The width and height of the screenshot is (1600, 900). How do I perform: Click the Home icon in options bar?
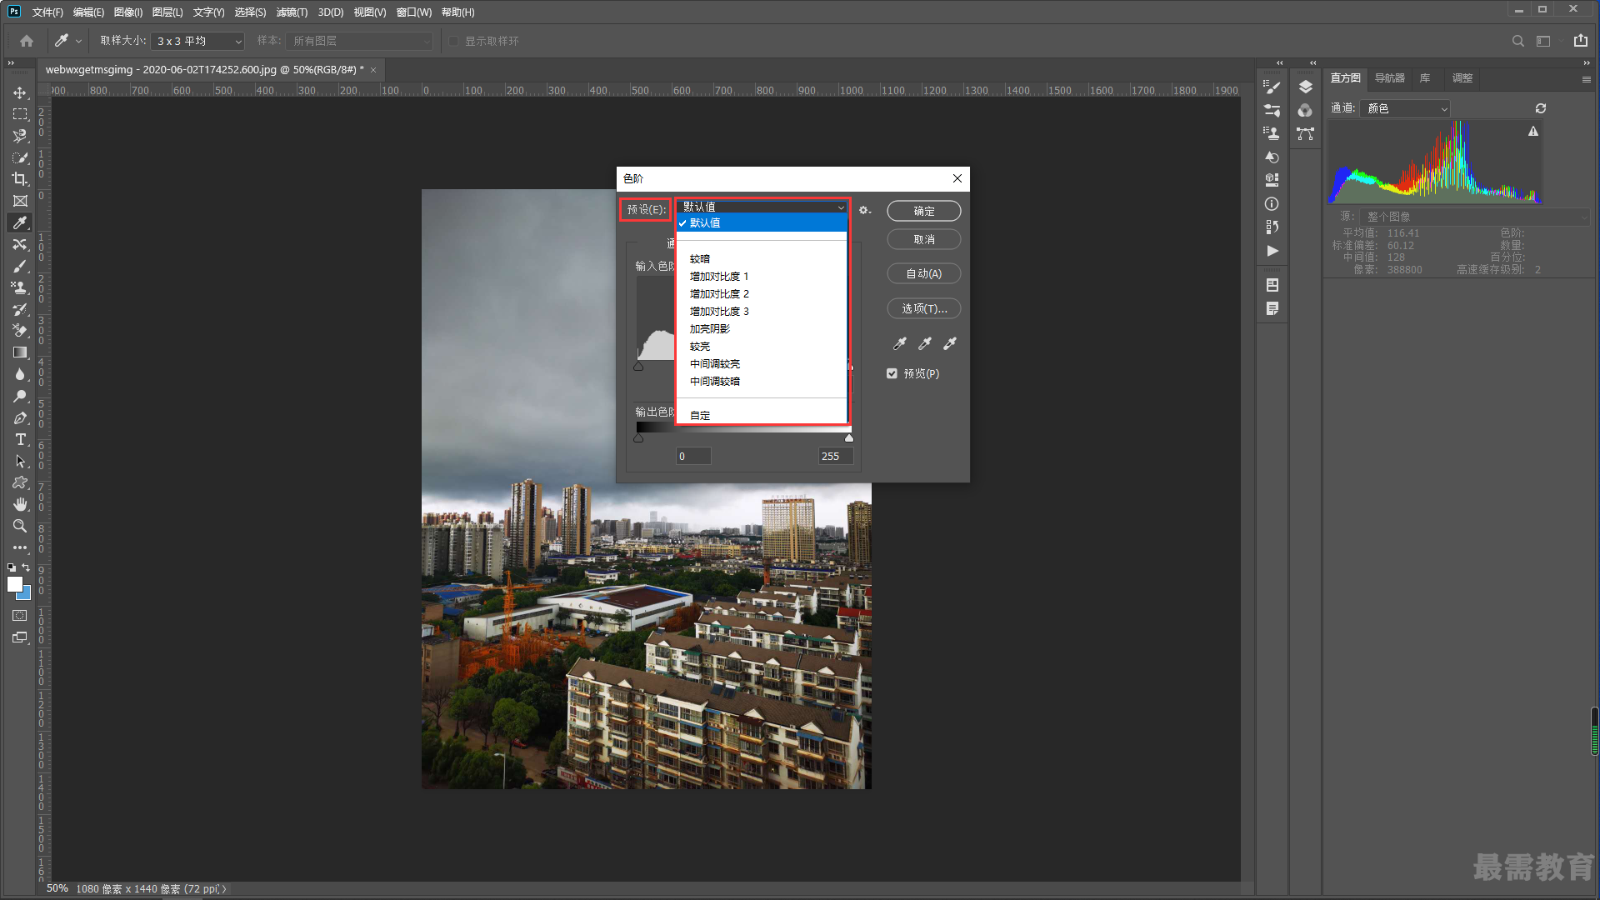pyautogui.click(x=27, y=41)
